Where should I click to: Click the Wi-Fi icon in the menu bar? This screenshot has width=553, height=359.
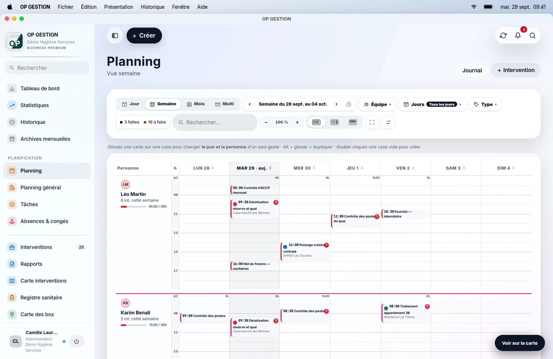[x=474, y=7]
